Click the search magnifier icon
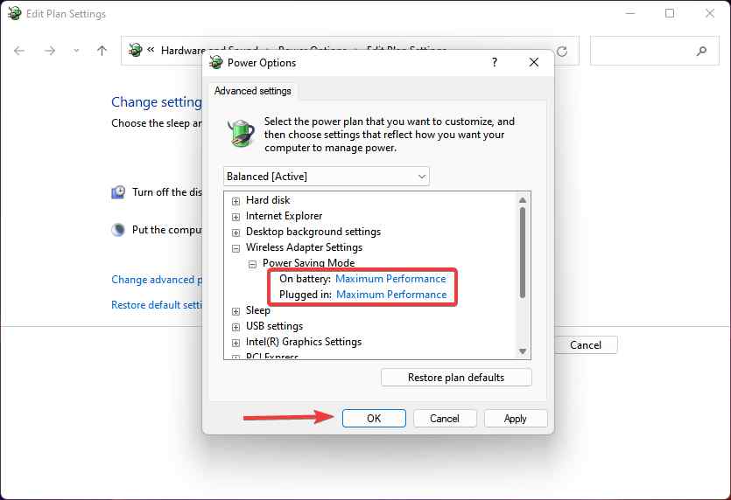Image resolution: width=731 pixels, height=500 pixels. [x=701, y=51]
